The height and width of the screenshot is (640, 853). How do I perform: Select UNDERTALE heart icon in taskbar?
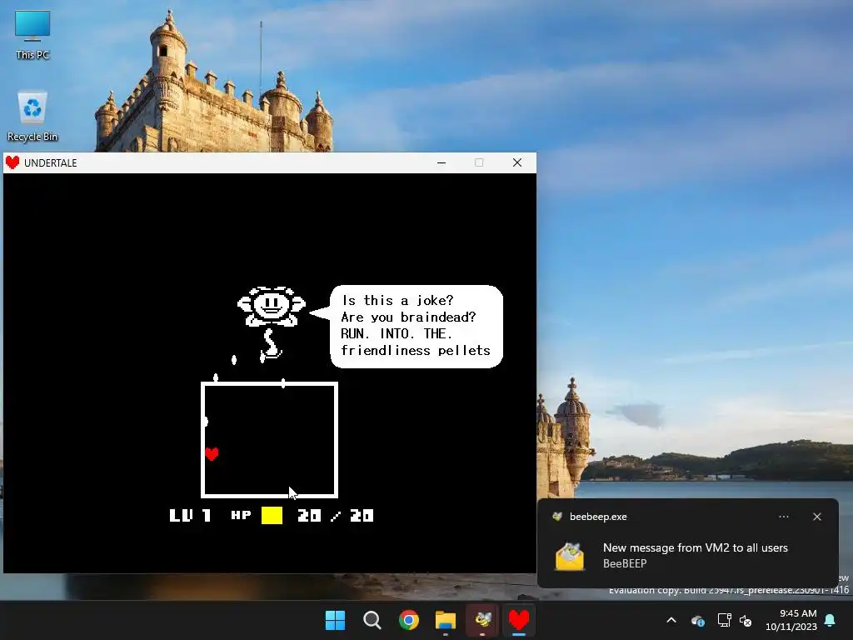pyautogui.click(x=519, y=620)
